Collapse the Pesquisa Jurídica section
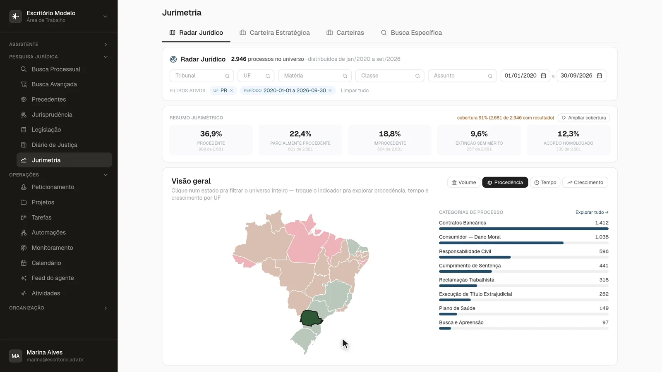The image size is (662, 372). (59, 57)
